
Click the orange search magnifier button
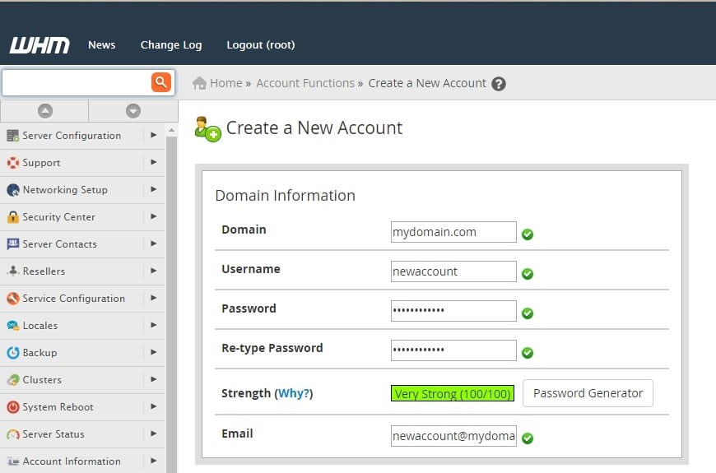click(160, 82)
